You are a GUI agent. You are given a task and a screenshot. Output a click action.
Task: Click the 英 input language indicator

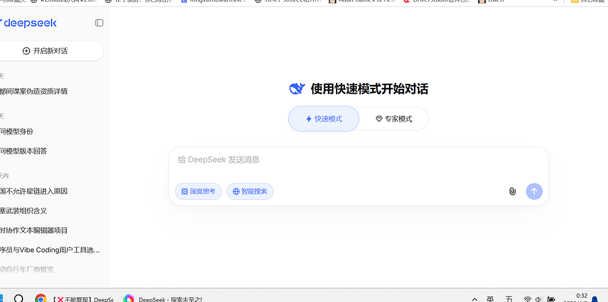(490, 299)
